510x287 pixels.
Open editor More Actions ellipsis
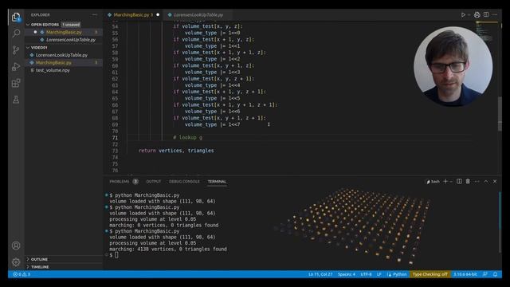coord(495,14)
